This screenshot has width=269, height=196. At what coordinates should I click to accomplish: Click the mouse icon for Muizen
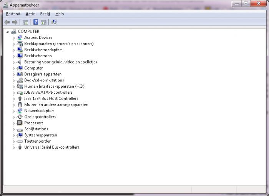point(20,105)
